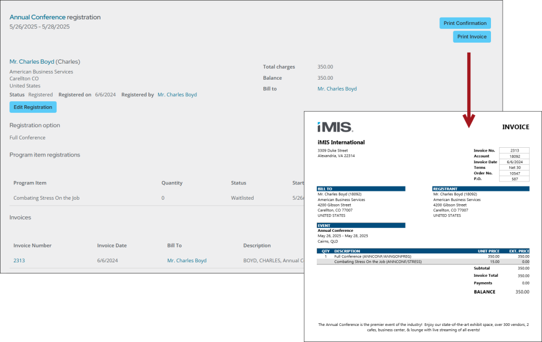Select the Invoice No. field value 2313

tap(514, 151)
